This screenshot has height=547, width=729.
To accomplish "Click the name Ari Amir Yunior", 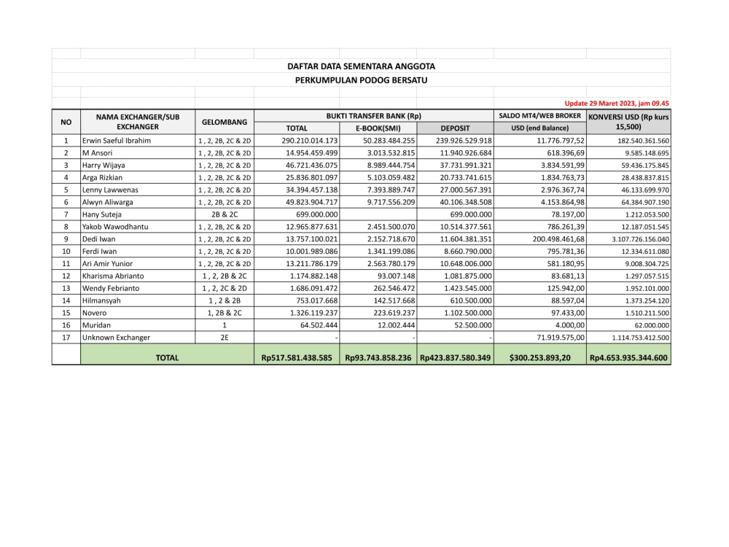I will point(107,264).
